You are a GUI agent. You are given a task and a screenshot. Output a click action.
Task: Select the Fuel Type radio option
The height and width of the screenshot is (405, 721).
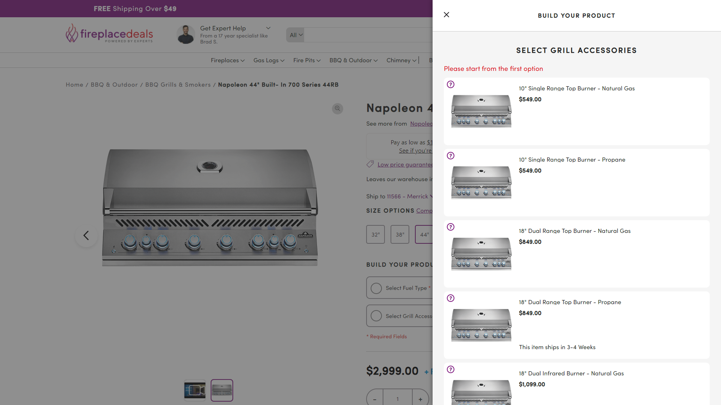pos(376,288)
